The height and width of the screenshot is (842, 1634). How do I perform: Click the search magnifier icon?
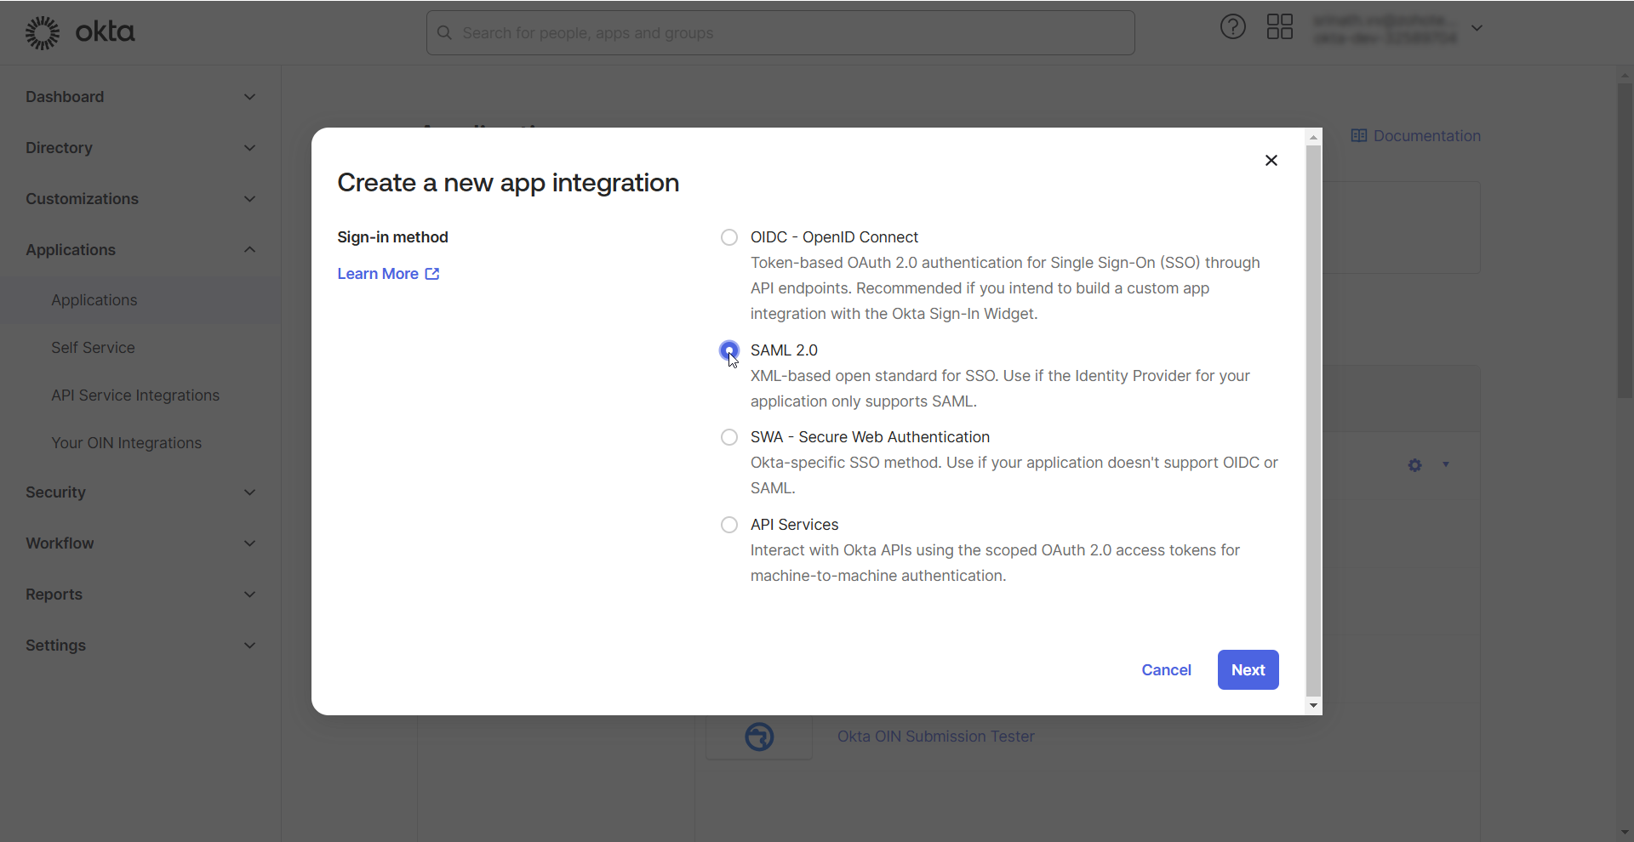coord(444,32)
